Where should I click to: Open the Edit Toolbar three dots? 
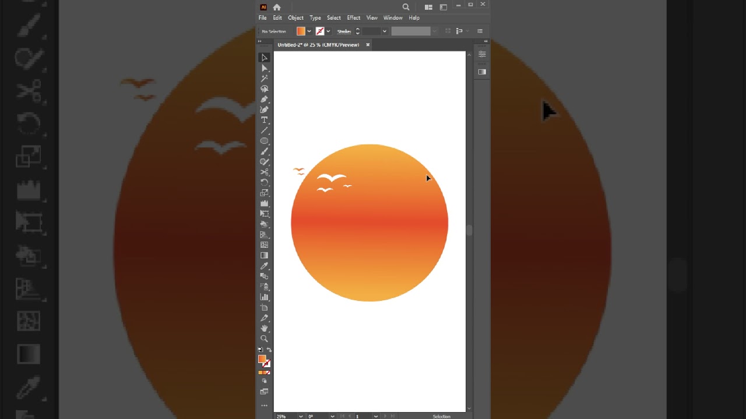(x=264, y=405)
